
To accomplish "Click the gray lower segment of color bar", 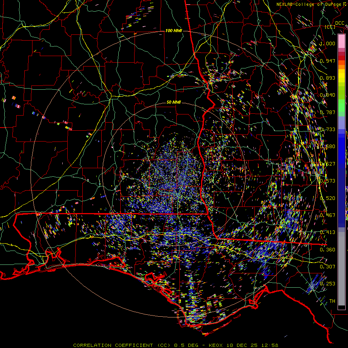I will coord(341,269).
